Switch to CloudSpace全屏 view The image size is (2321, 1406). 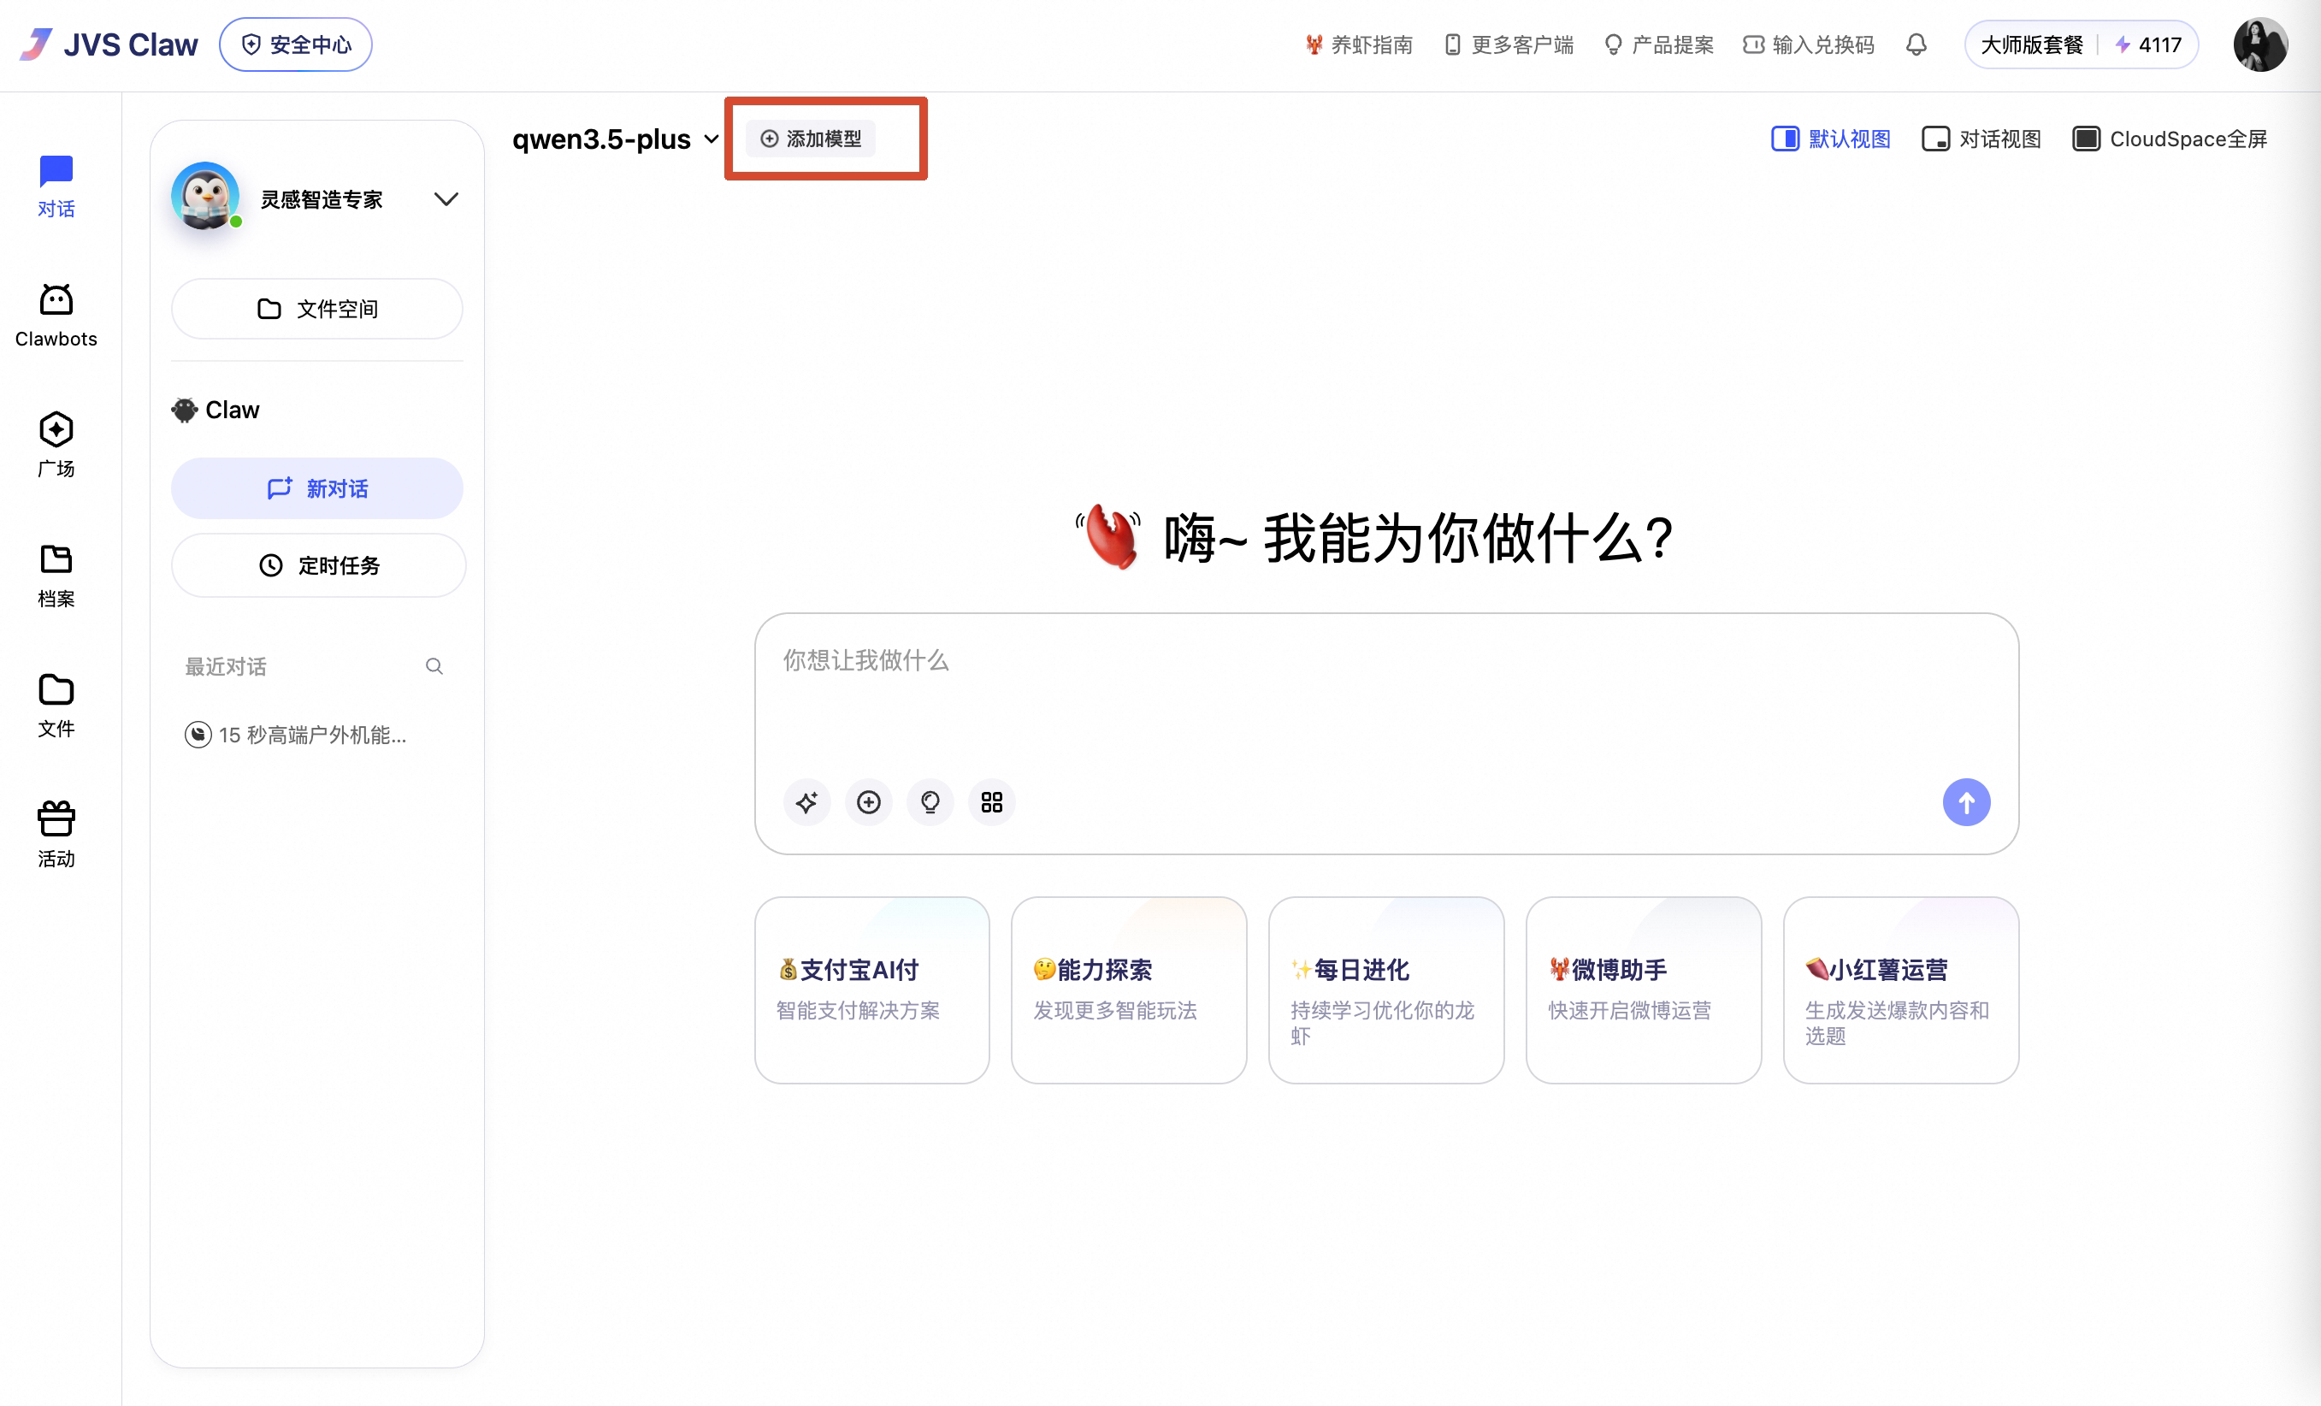tap(2170, 139)
